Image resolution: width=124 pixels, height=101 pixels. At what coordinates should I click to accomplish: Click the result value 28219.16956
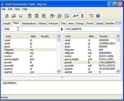tap(106, 56)
